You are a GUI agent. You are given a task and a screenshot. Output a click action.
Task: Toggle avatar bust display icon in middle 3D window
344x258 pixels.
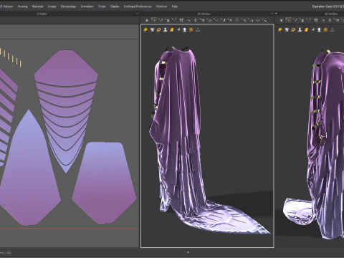[165, 30]
